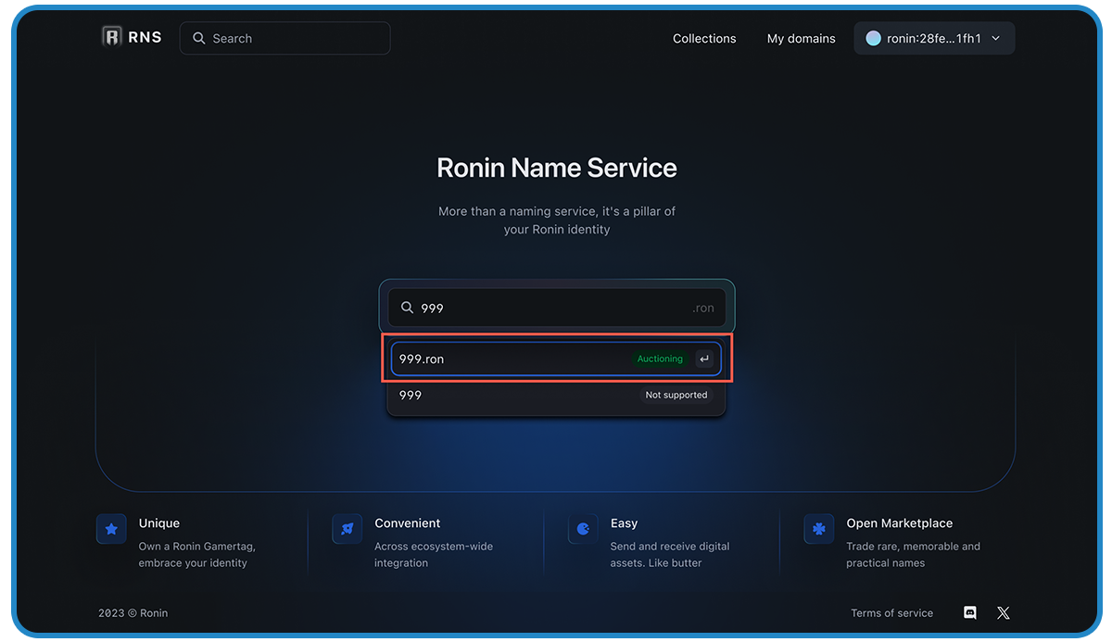
Task: Click the RNS logo icon
Action: pyautogui.click(x=112, y=37)
